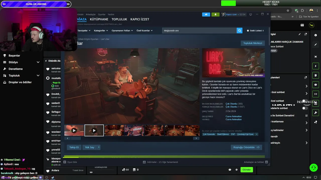
Task: Expand the Stüdyo sidebar section
Action: click(38, 62)
